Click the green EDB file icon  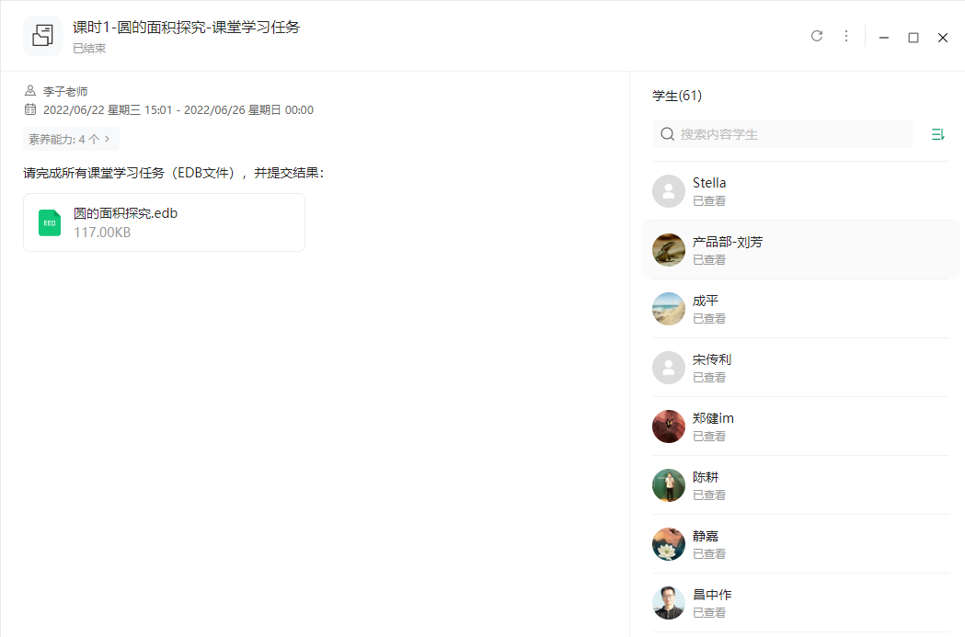[x=50, y=222]
